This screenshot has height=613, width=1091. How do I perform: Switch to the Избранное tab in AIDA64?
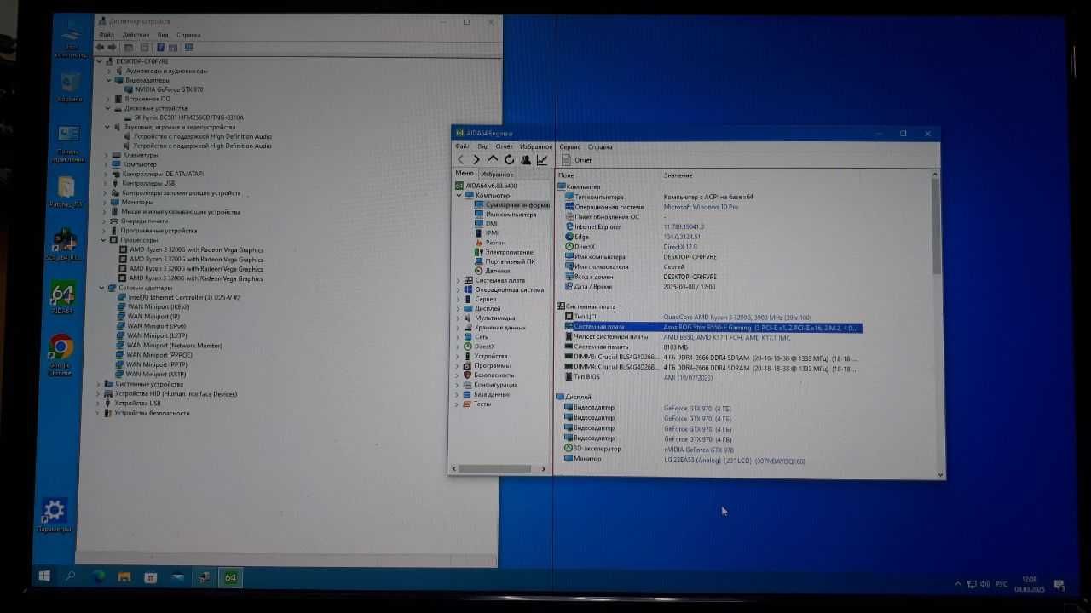tap(497, 174)
